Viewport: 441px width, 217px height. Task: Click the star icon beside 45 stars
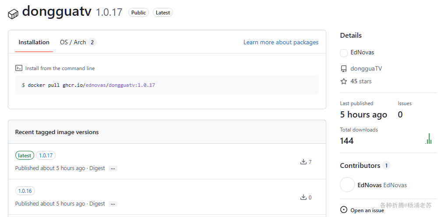344,82
